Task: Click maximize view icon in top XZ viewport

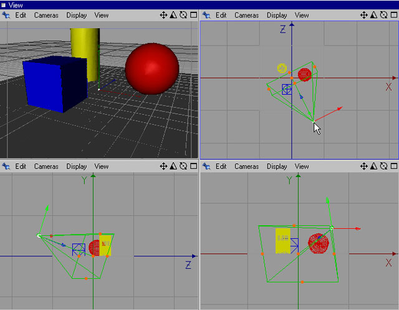Action: coord(393,15)
